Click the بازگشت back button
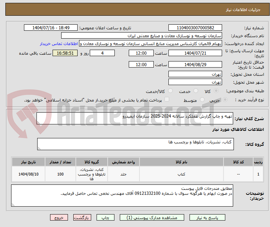270x227 pixels. tap(82, 218)
